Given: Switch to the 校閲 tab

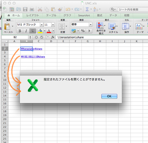Looking at the screenshot, I should 127,15.
